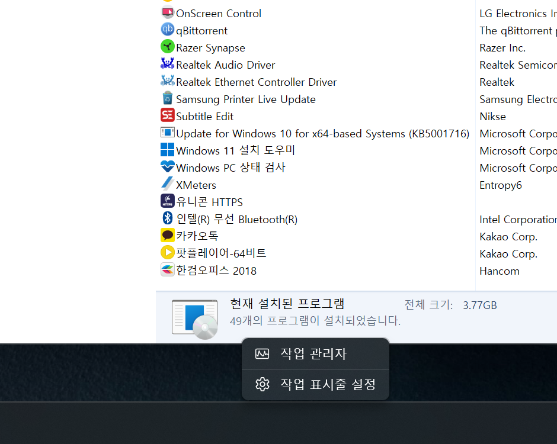Click publisher Hancom
Viewport: 557px width, 444px height.
(x=500, y=271)
